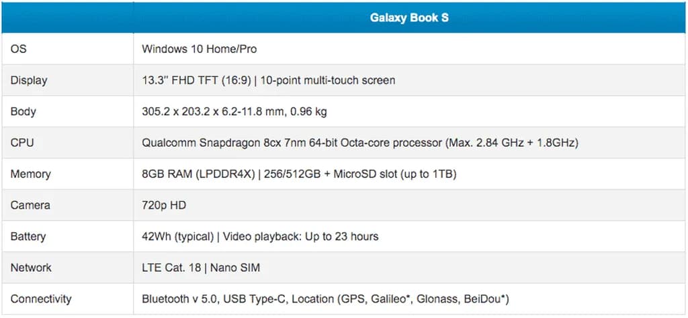Screen dimensions: 688x318
Task: Click the Camera row label
Action: click(x=30, y=205)
